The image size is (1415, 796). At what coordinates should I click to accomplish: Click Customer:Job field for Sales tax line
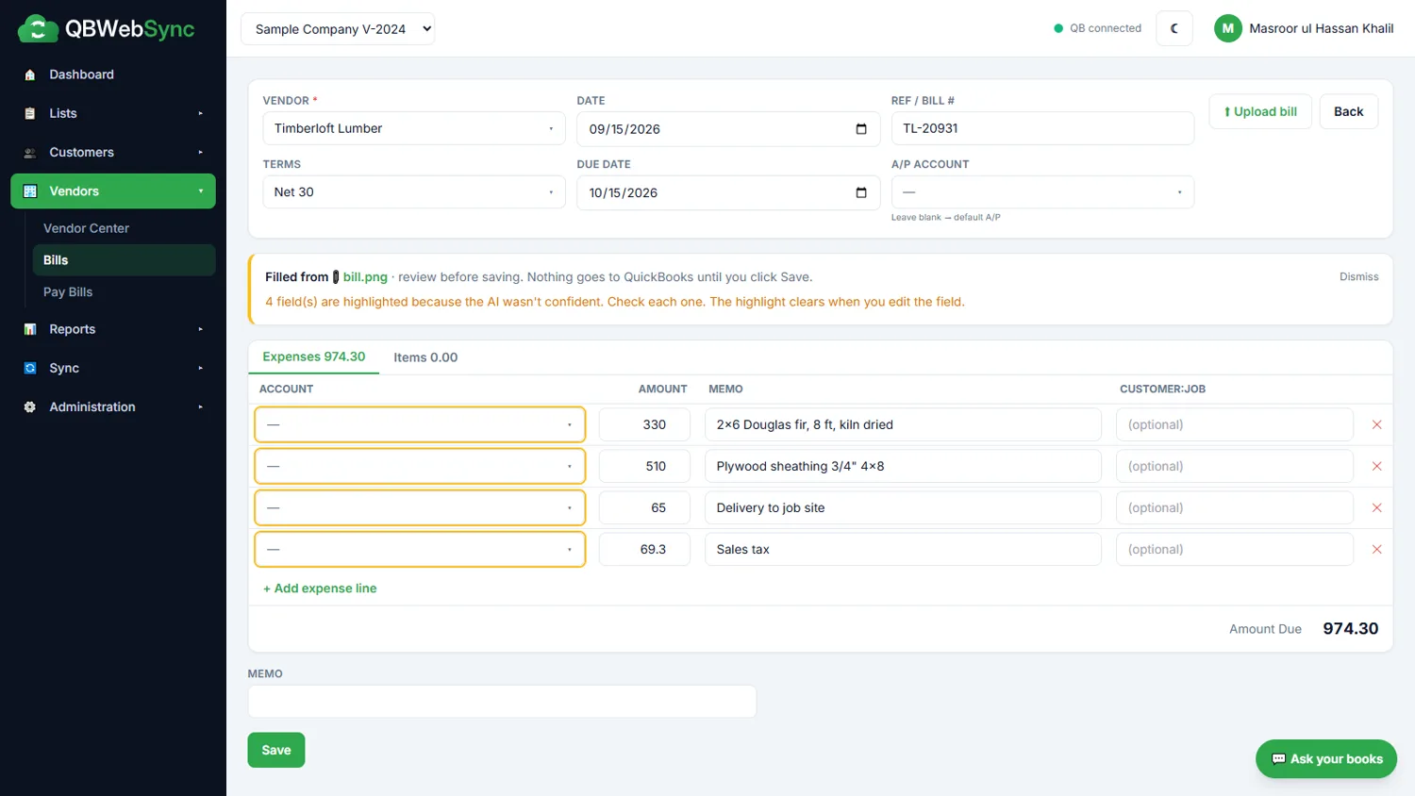1235,549
